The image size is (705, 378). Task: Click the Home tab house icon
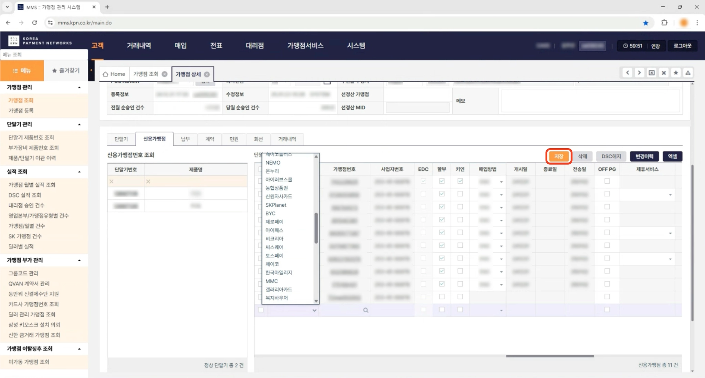105,74
